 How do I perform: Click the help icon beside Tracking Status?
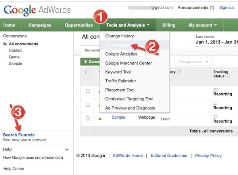(x=228, y=76)
